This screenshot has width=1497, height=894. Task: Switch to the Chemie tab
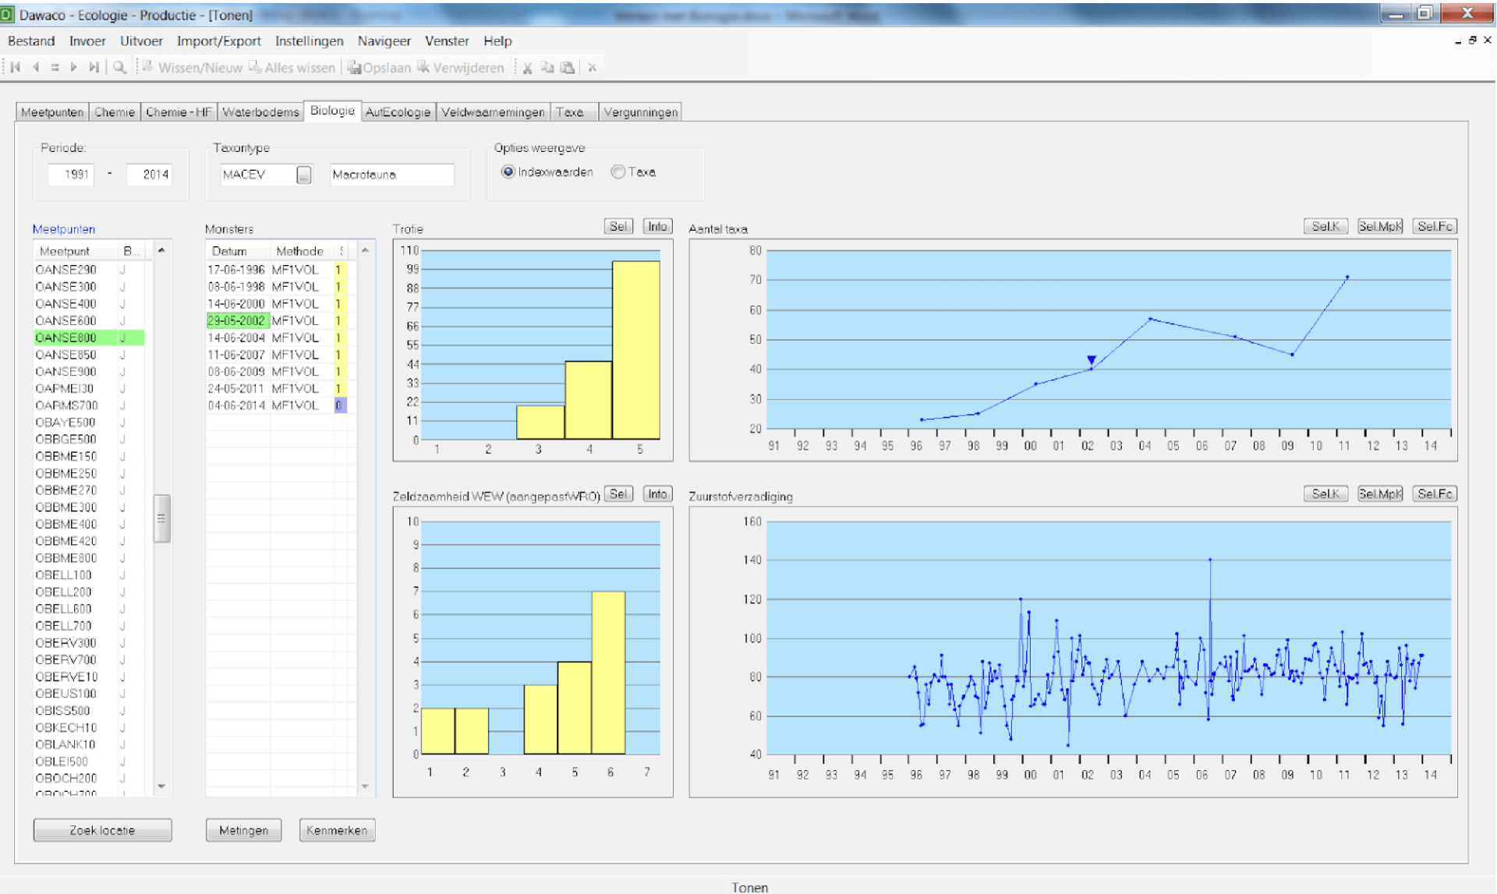coord(115,112)
